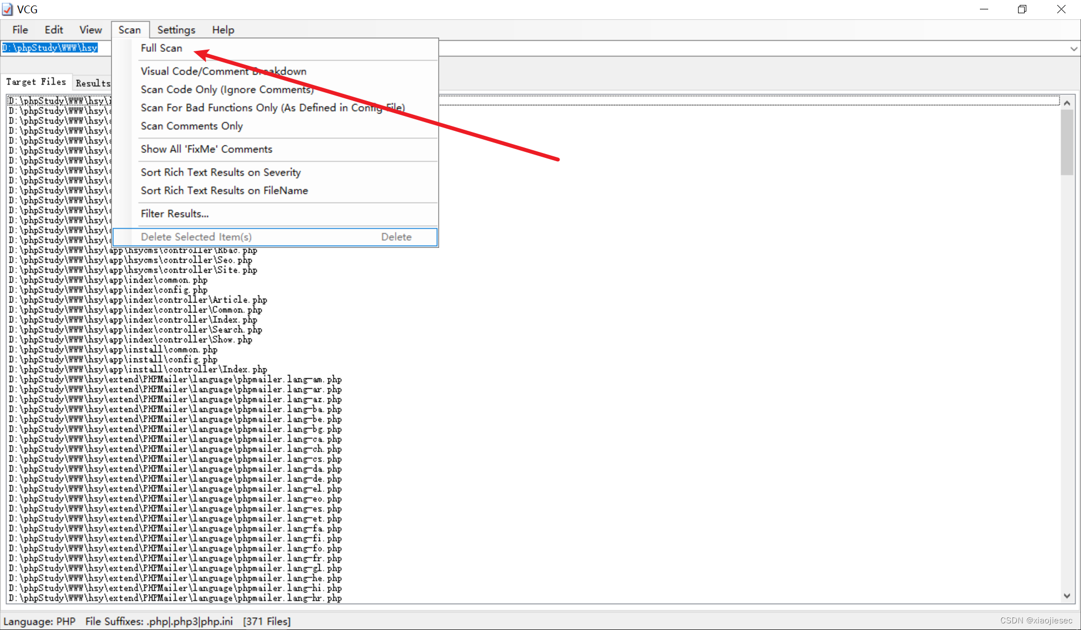Image resolution: width=1081 pixels, height=630 pixels.
Task: Sort Rich Text Results on FileName
Action: coord(224,190)
